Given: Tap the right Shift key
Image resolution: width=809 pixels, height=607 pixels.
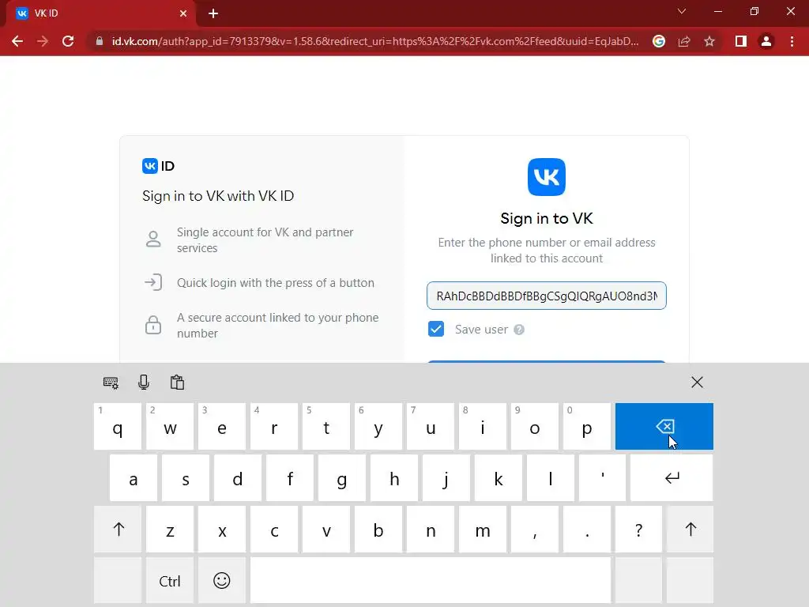Looking at the screenshot, I should pos(690,529).
